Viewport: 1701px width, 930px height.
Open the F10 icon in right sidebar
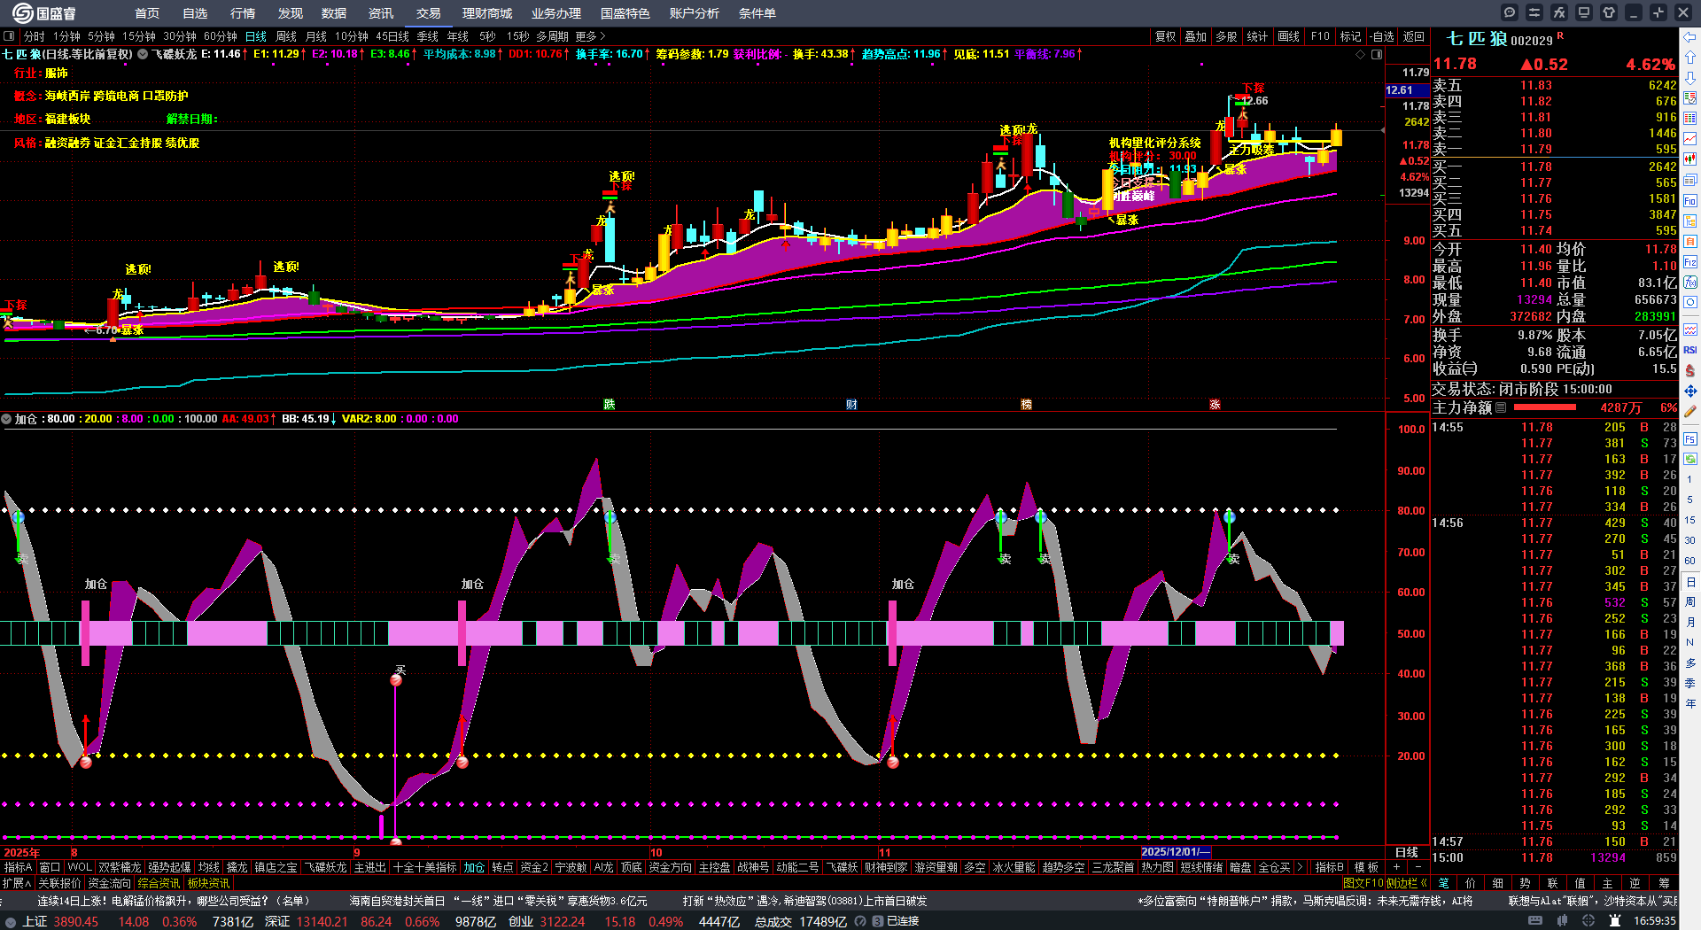[x=1690, y=200]
